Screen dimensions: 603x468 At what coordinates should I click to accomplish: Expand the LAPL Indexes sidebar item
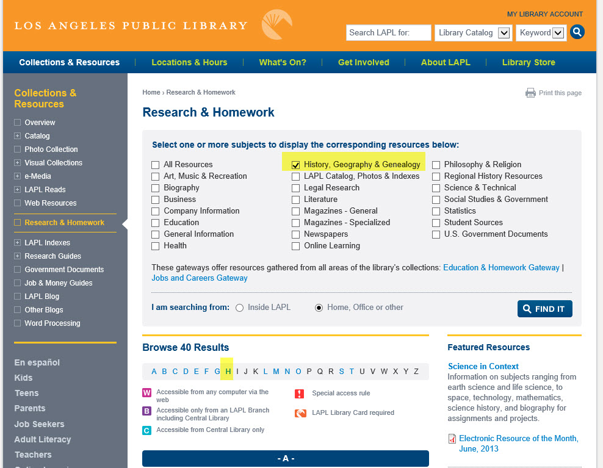tap(17, 243)
